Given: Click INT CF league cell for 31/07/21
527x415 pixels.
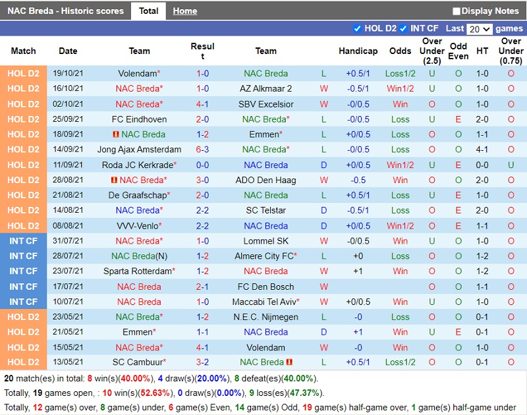Looking at the screenshot, I should coord(23,241).
